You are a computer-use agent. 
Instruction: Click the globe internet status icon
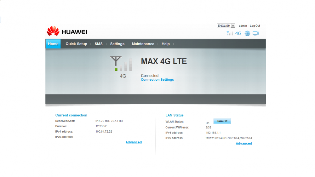(247, 33)
